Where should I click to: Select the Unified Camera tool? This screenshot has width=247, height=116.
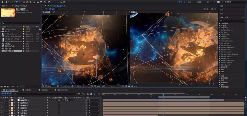coord(17,2)
